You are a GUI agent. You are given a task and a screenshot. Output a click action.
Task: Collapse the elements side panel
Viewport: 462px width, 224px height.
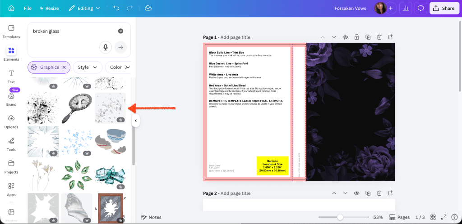[x=135, y=121]
